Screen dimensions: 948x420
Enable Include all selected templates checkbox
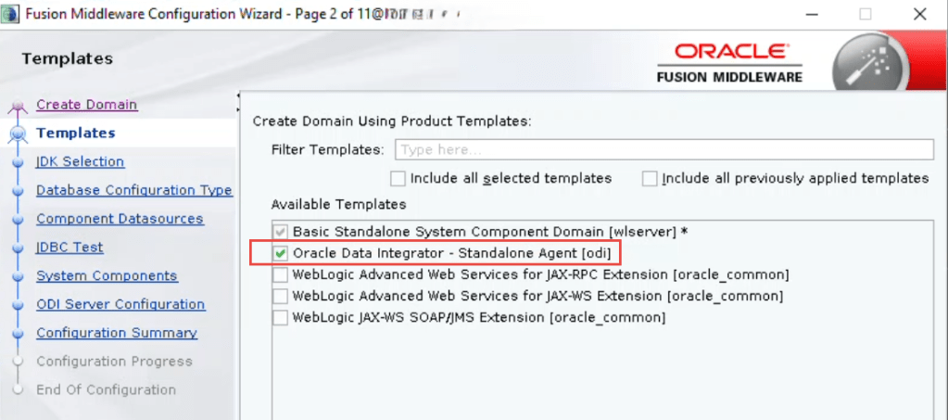click(398, 178)
